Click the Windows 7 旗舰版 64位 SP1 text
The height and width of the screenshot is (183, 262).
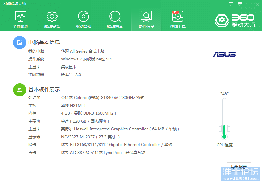[x=87, y=59]
